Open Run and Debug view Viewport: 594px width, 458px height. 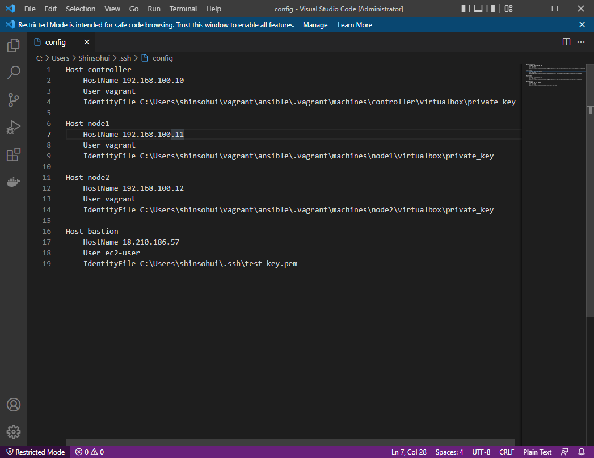(x=14, y=127)
